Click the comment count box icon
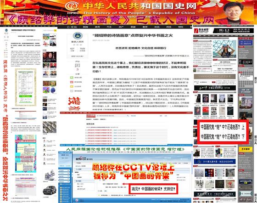Image resolution: width=257 pixels, height=203 pixels. [78, 66]
